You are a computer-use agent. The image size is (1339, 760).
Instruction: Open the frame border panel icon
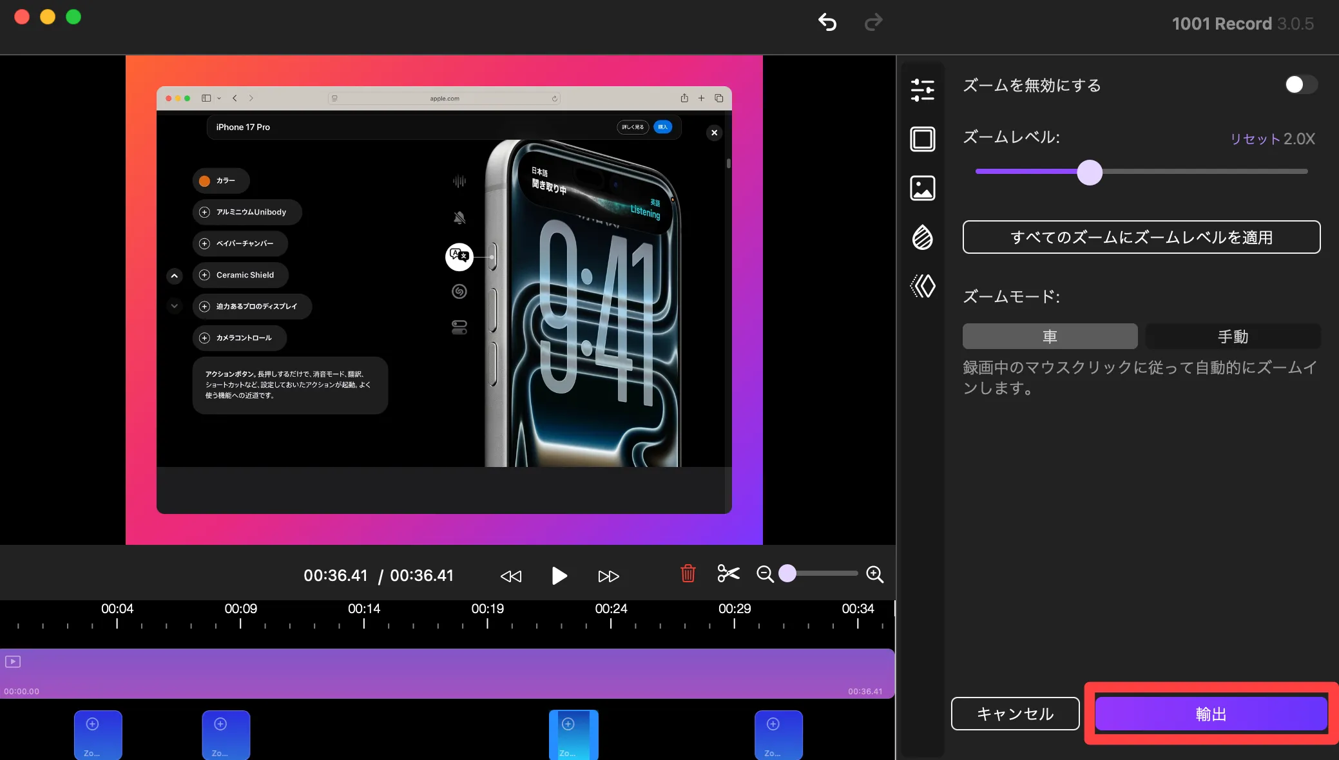click(x=922, y=138)
